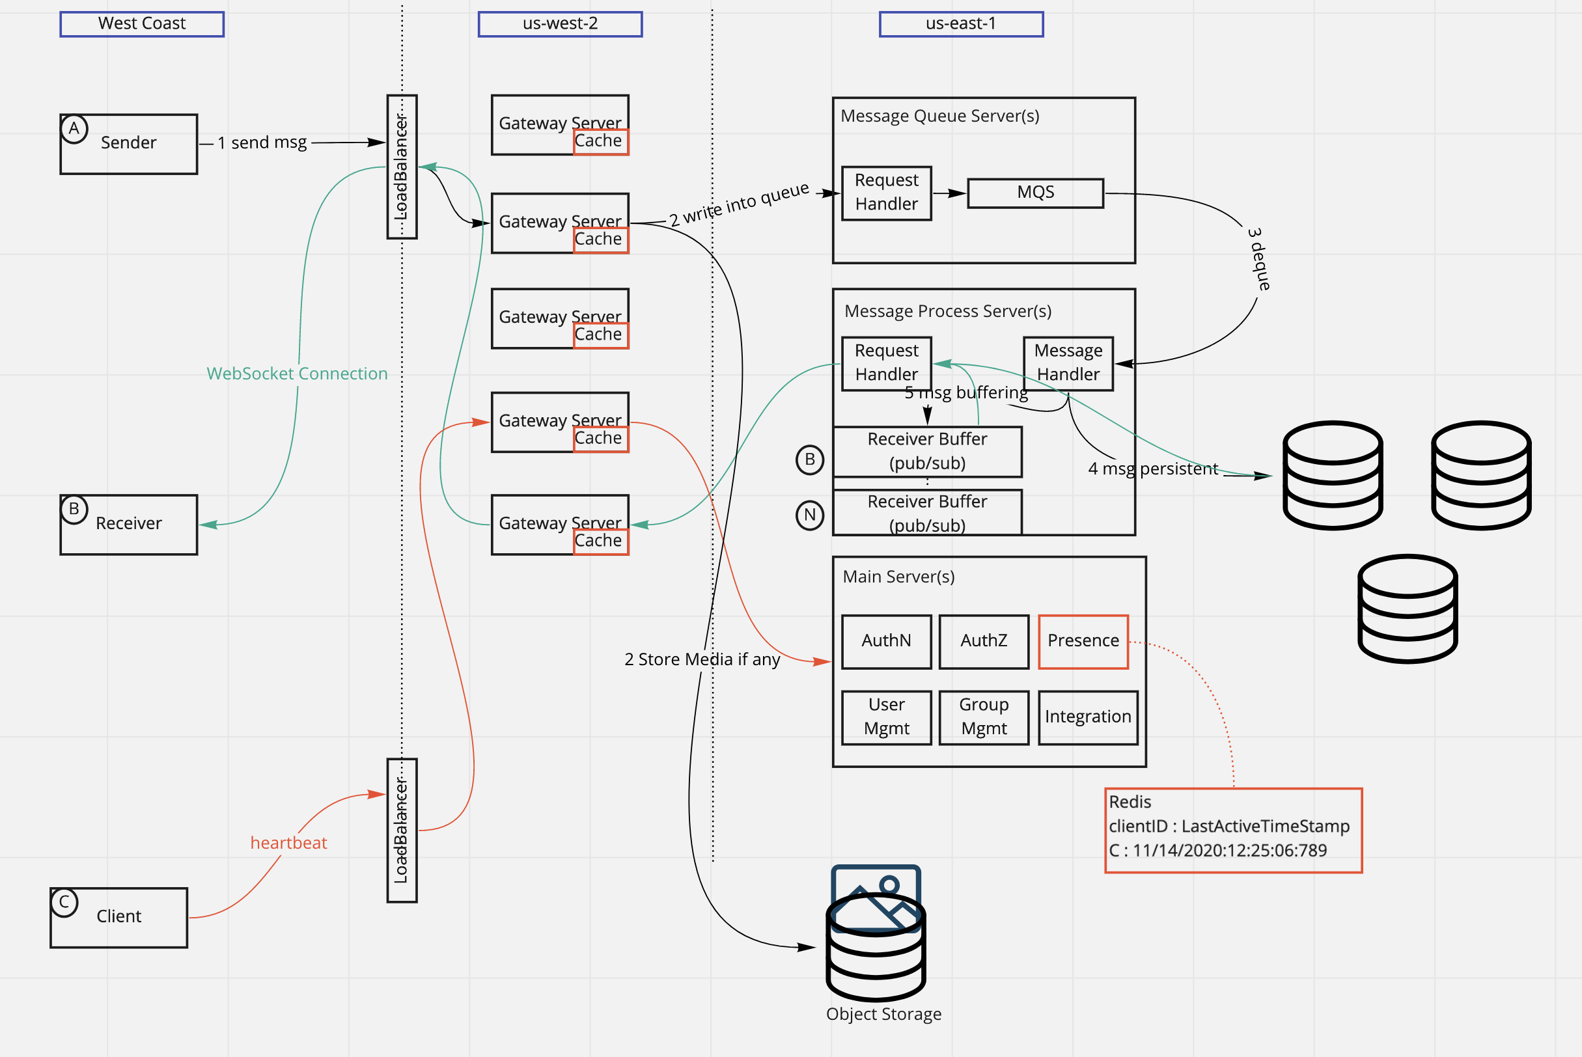
Task: Click the Object Storage caption
Action: (883, 1015)
